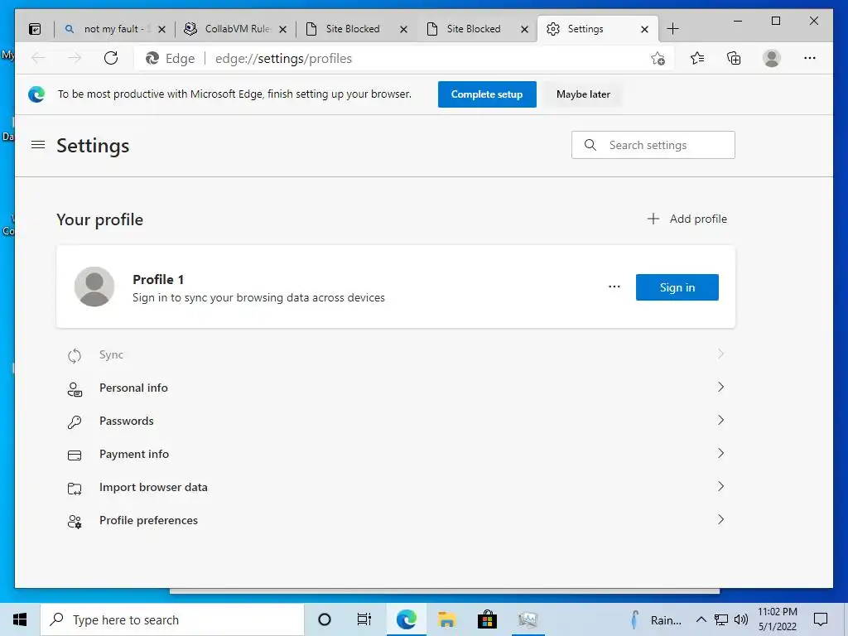
Task: Click the Sign in button
Action: (x=677, y=287)
